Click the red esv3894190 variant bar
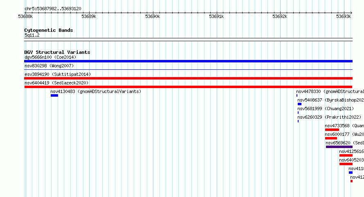Viewport: 364px width, 197px height. pos(188,78)
